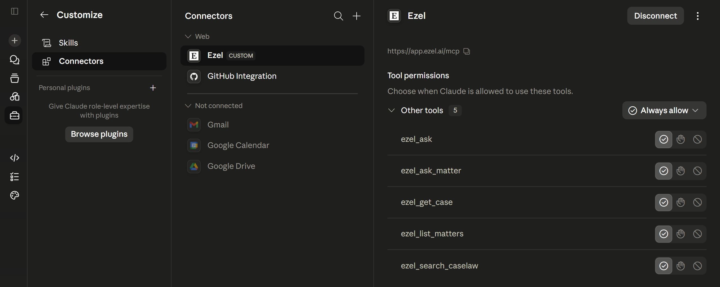Select Connectors in Customize menu
The image size is (720, 287).
(99, 61)
